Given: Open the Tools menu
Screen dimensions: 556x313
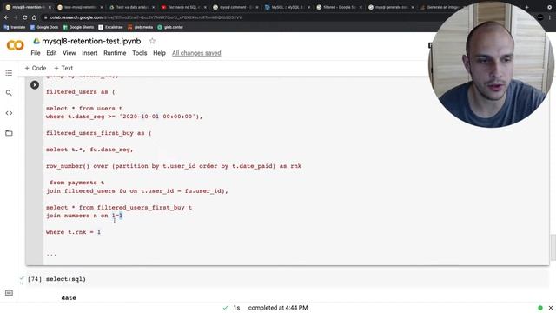Looking at the screenshot, I should [139, 53].
